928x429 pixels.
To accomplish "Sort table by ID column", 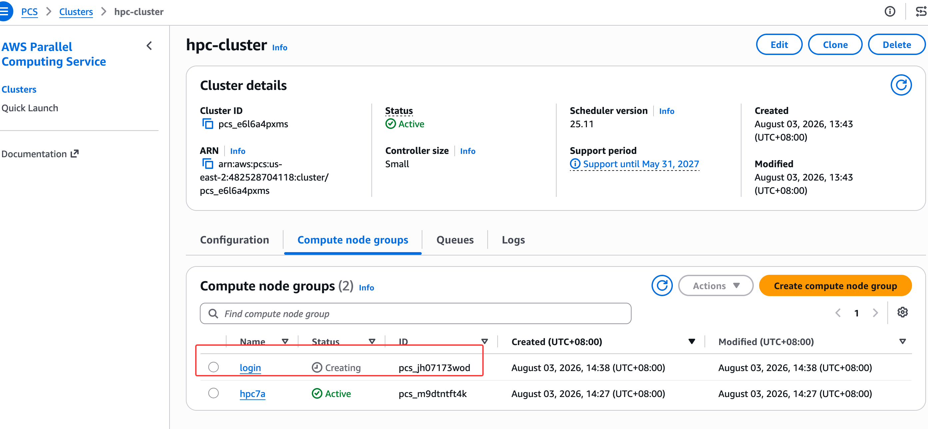I will (485, 341).
